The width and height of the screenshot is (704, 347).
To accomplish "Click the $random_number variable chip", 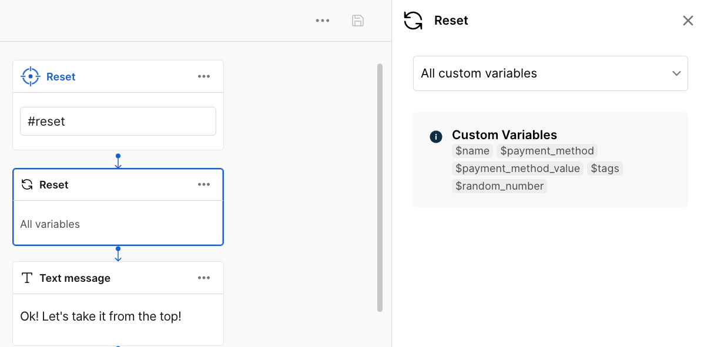I will click(499, 186).
